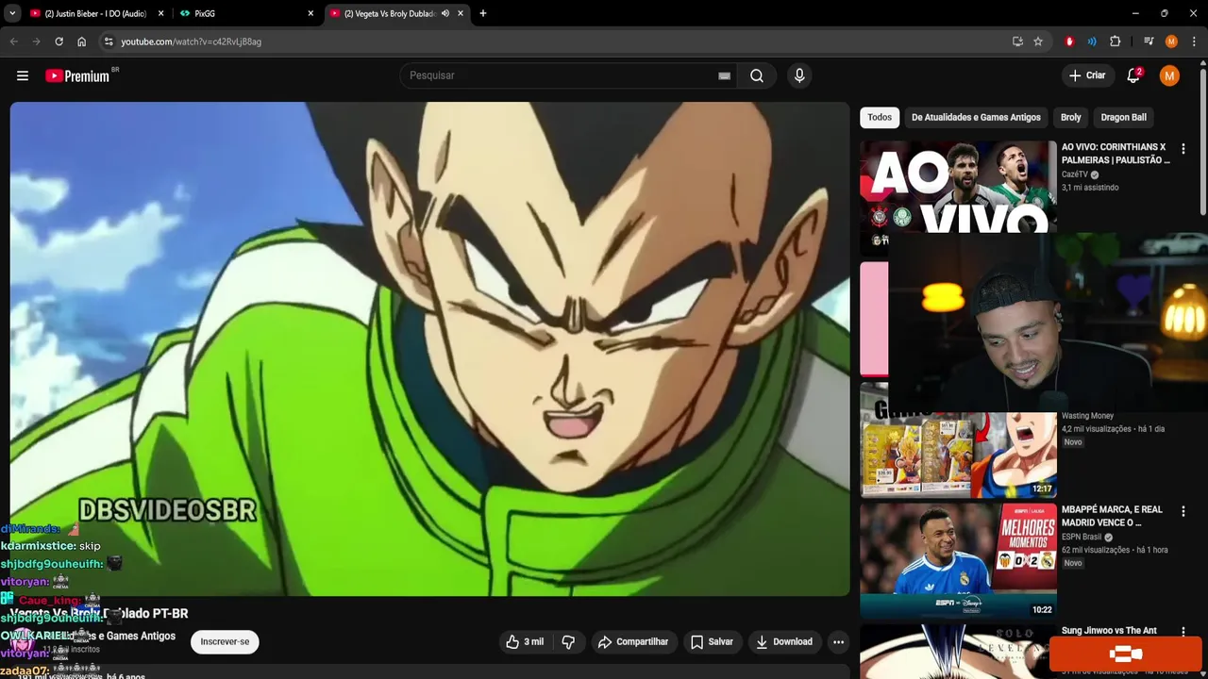Open the Extensions puzzle icon
1208x679 pixels.
[x=1115, y=41]
